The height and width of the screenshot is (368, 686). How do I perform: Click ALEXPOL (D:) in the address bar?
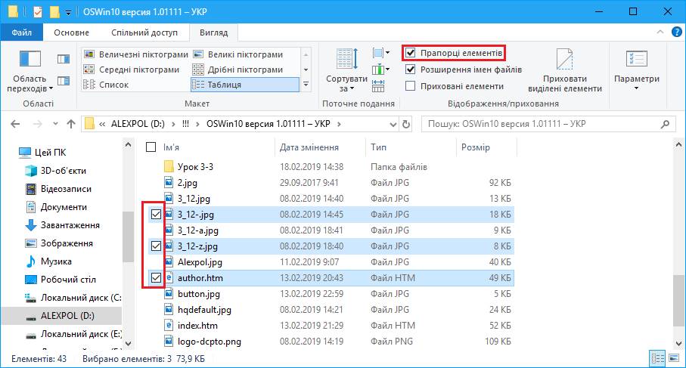pos(138,124)
